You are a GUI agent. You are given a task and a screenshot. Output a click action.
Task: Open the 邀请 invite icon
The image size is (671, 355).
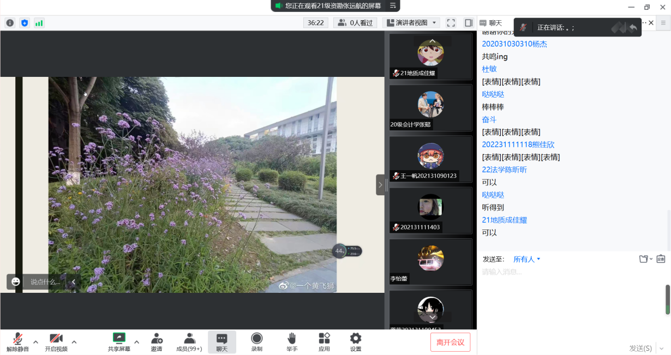157,342
